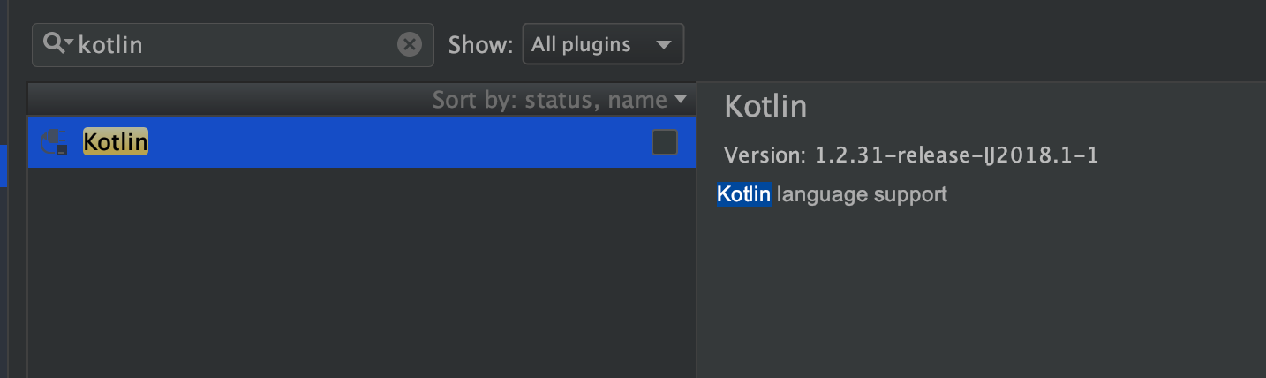Click the Sort by triangle arrow
This screenshot has width=1266, height=378.
coord(679,100)
